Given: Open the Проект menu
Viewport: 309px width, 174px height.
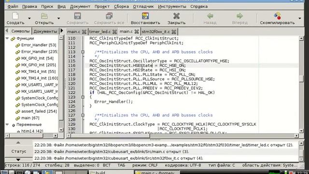Looking at the screenshot, I should [x=102, y=6].
